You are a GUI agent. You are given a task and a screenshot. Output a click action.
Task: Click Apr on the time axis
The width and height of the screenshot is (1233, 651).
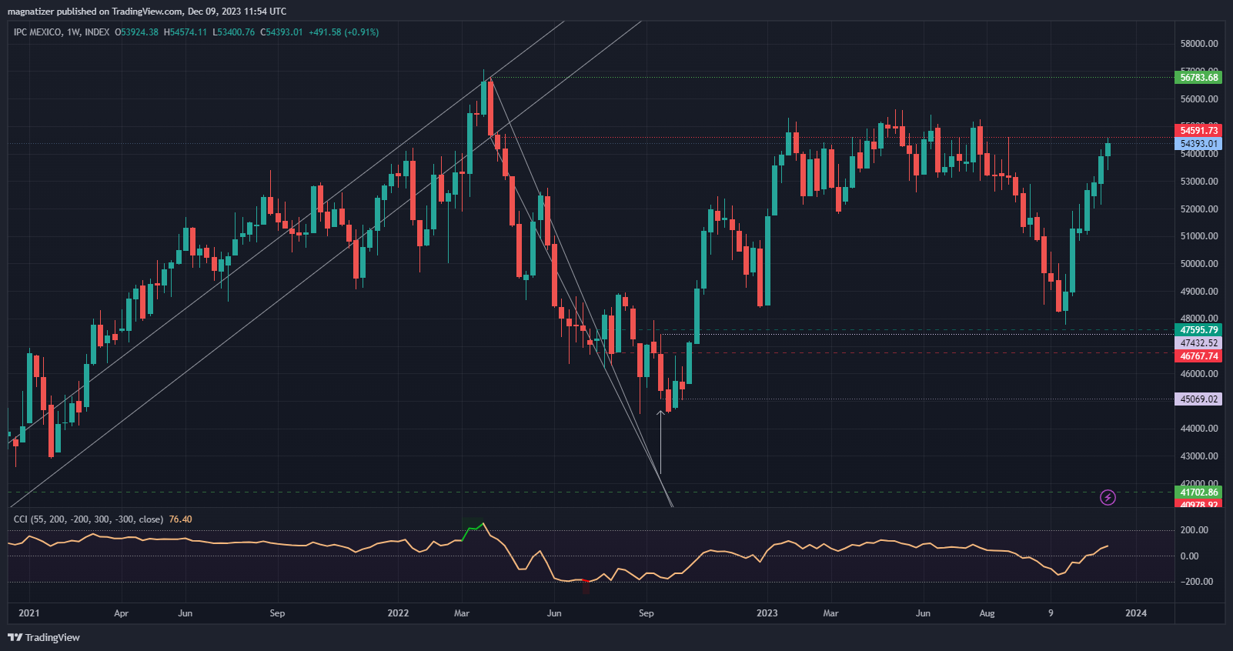coord(121,613)
